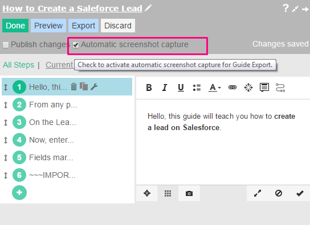Open text color dropdown
Image resolution: width=310 pixels, height=225 pixels.
(x=215, y=88)
